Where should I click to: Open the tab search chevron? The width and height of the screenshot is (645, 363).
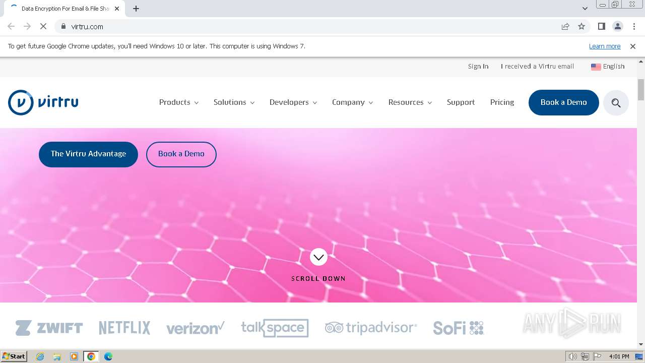pyautogui.click(x=585, y=9)
